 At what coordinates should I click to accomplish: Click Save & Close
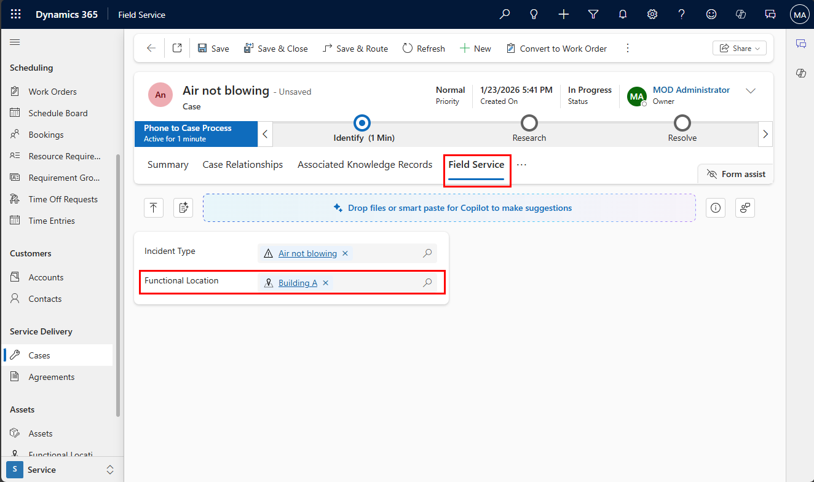click(x=276, y=49)
